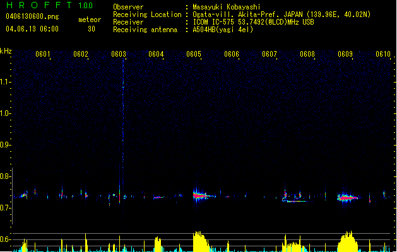Click the kHz axis unit label
This screenshot has width=397, height=252.
coord(6,51)
